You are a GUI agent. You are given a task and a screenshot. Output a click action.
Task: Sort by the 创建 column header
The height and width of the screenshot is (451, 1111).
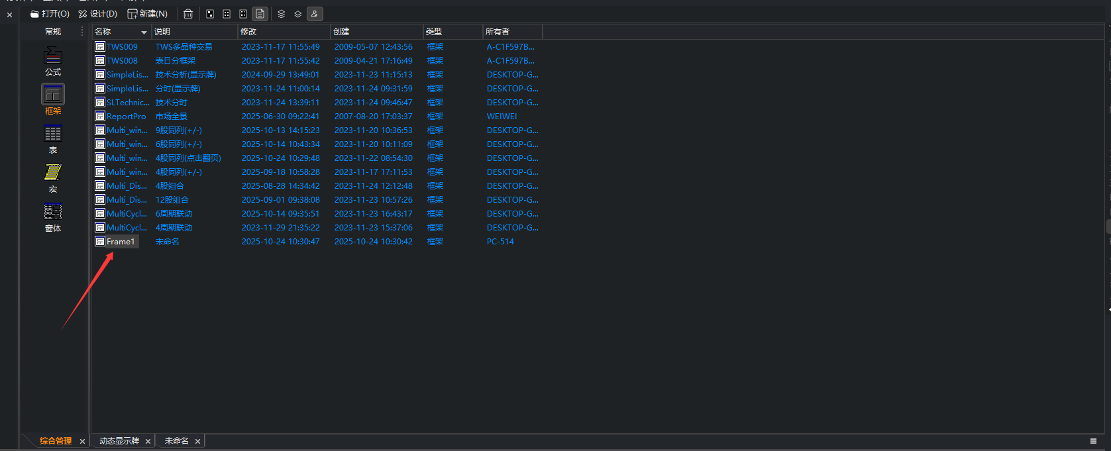[x=377, y=32]
